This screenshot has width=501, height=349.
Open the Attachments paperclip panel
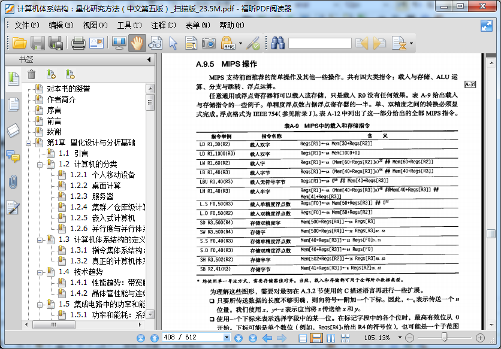[x=13, y=182]
